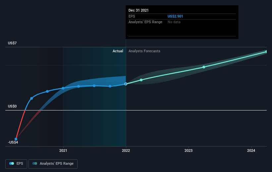Viewport: 272px width, 172px height.
Task: Toggle the EPS legend series
Action: [x=16, y=164]
